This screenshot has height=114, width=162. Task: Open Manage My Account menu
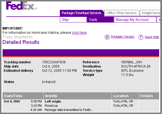pyautogui.click(x=135, y=20)
